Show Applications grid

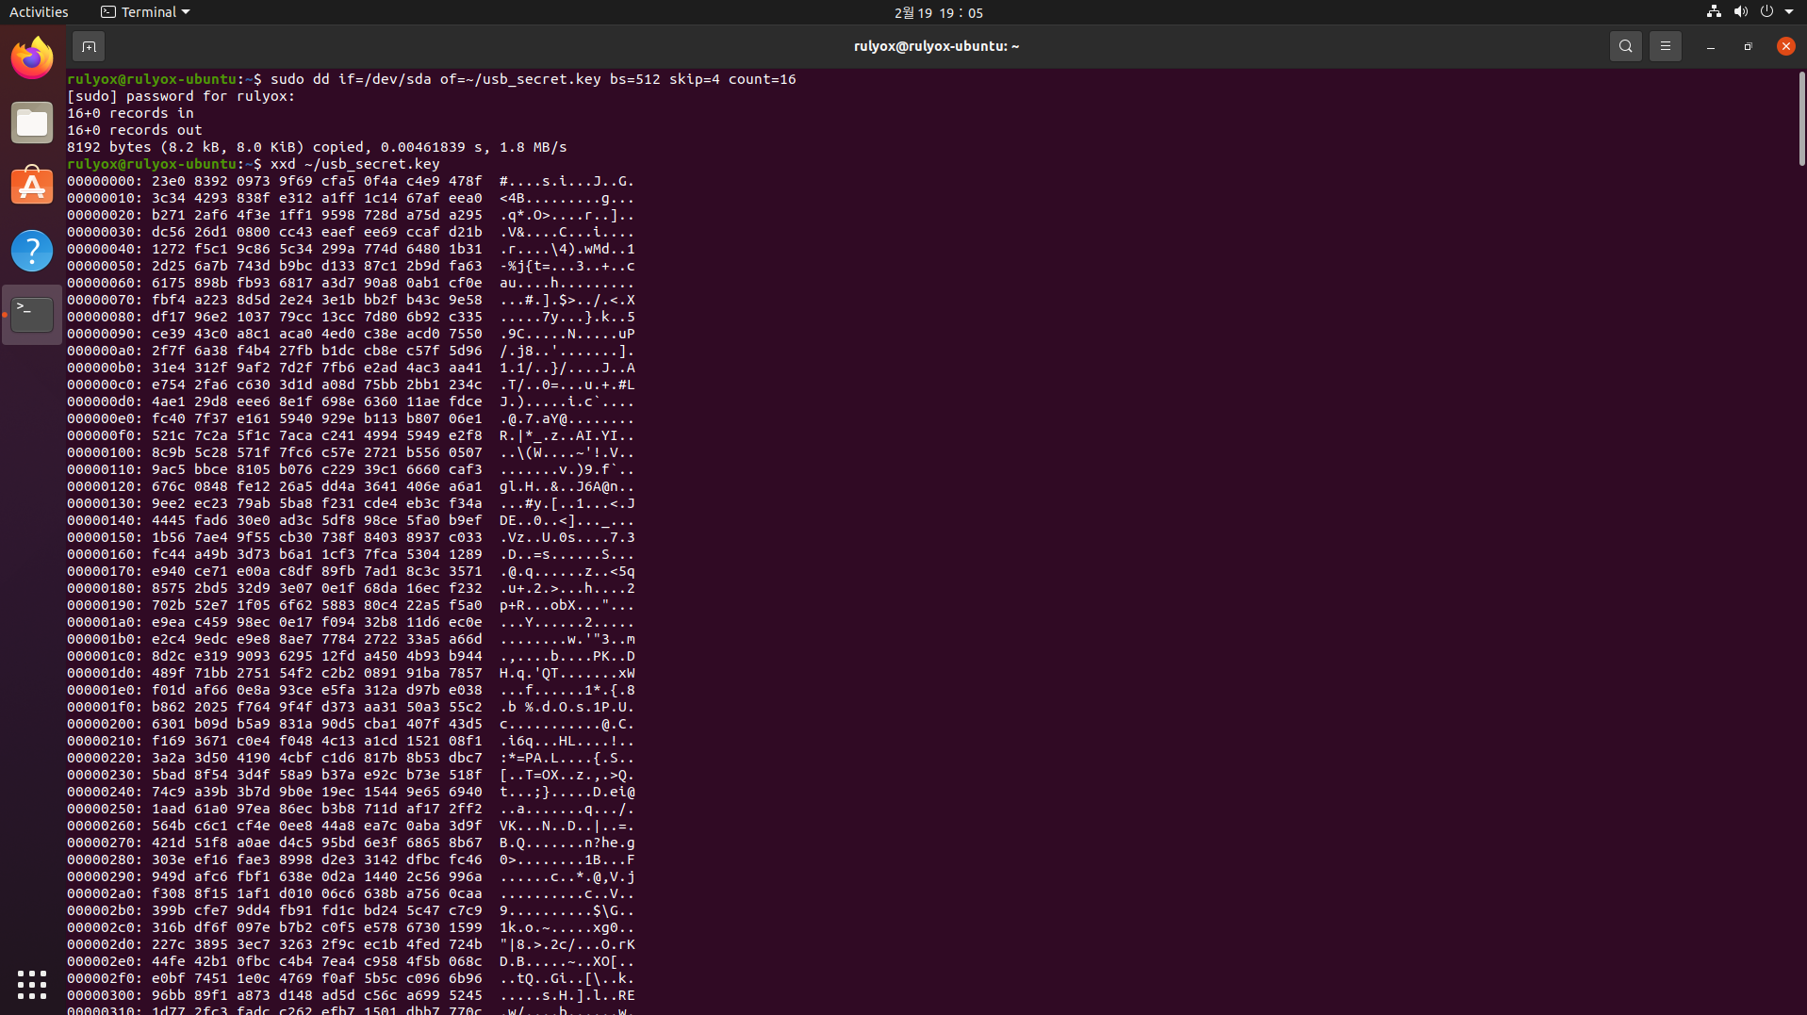(x=32, y=984)
